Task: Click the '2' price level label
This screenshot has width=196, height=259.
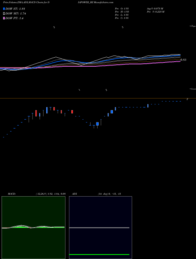Action: click(x=187, y=99)
